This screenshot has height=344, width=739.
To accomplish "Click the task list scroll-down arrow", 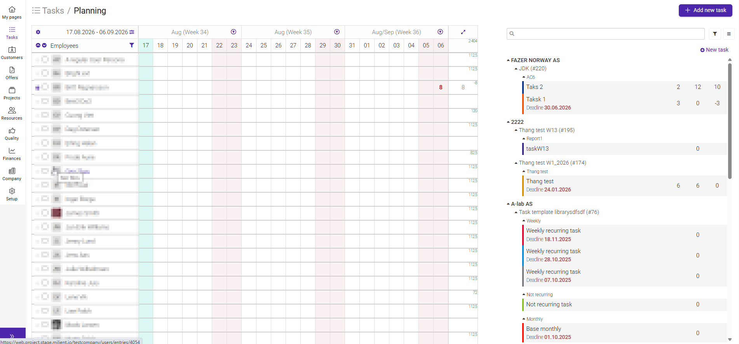I will (x=730, y=340).
